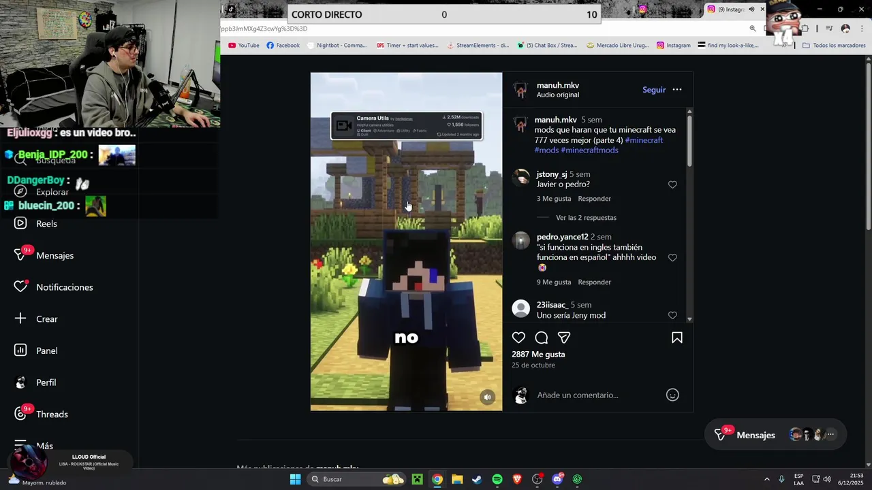
Task: Reply to pedro.yance12's comment
Action: [x=594, y=282]
